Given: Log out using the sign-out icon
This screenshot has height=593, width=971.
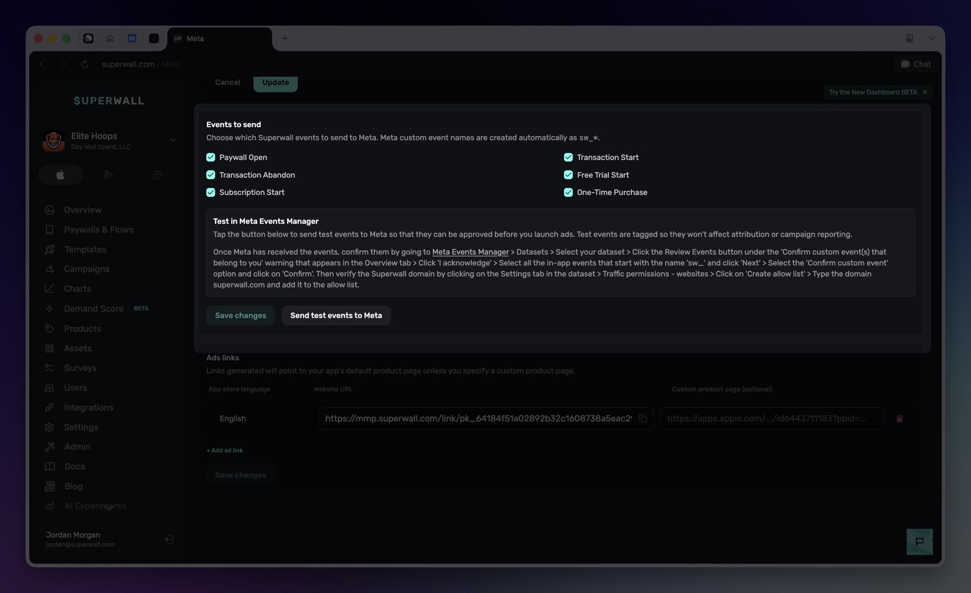Looking at the screenshot, I should coord(169,539).
